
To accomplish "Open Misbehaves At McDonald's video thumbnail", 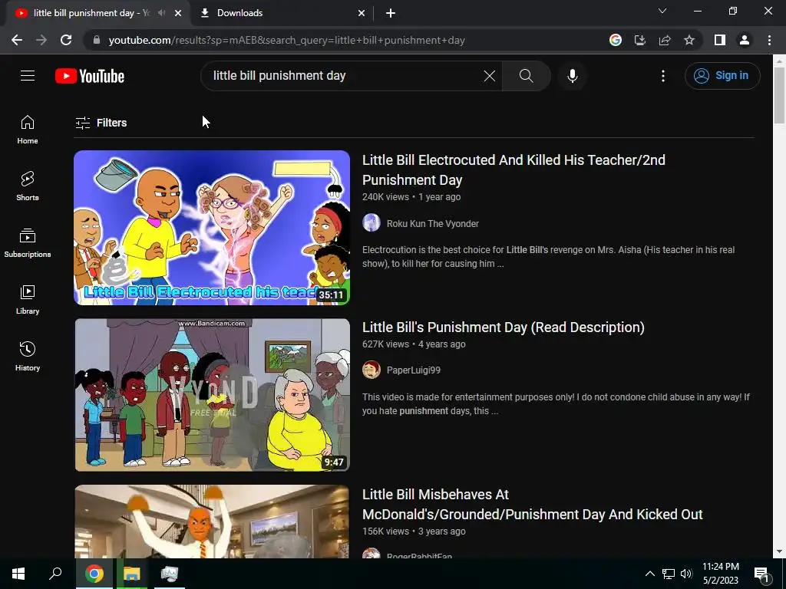I will (x=212, y=522).
